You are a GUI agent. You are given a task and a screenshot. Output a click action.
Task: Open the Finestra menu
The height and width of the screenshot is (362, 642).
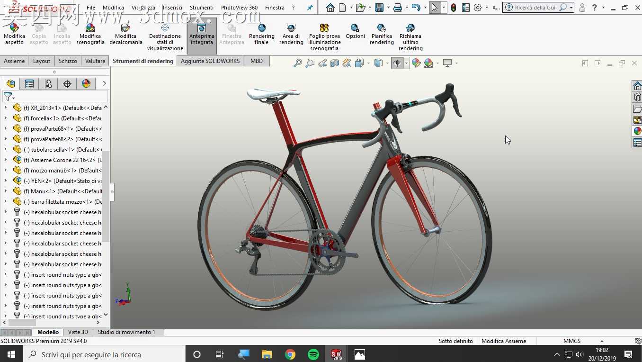click(x=275, y=8)
